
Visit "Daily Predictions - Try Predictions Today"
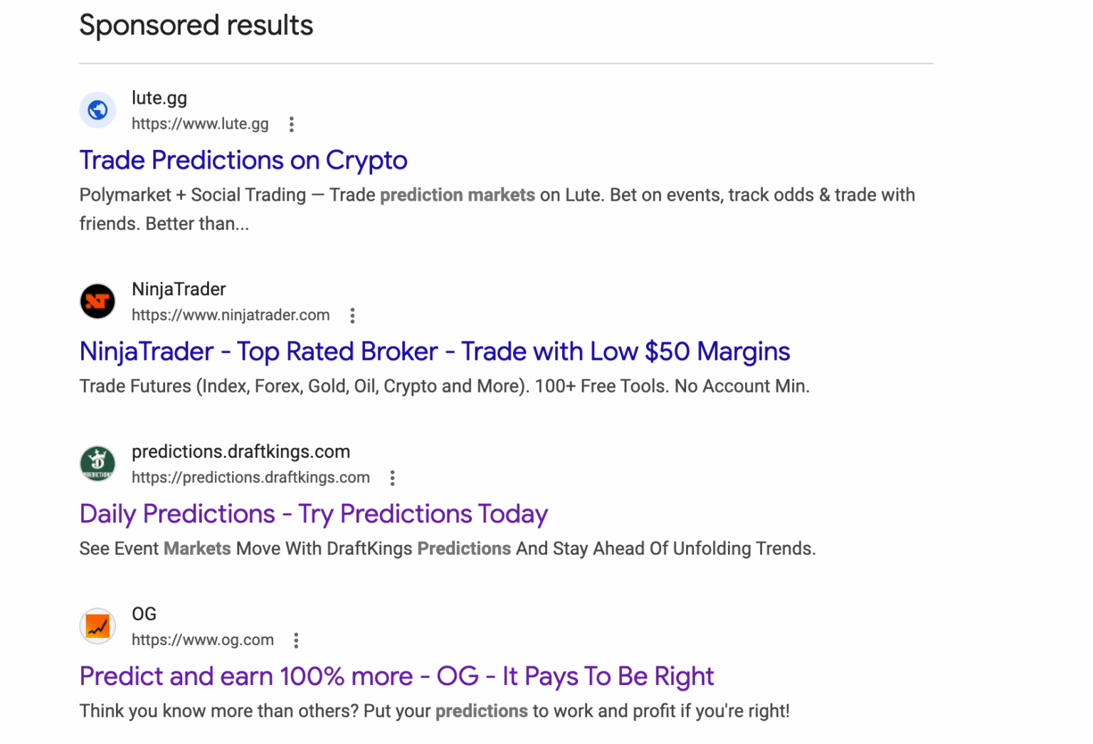314,514
